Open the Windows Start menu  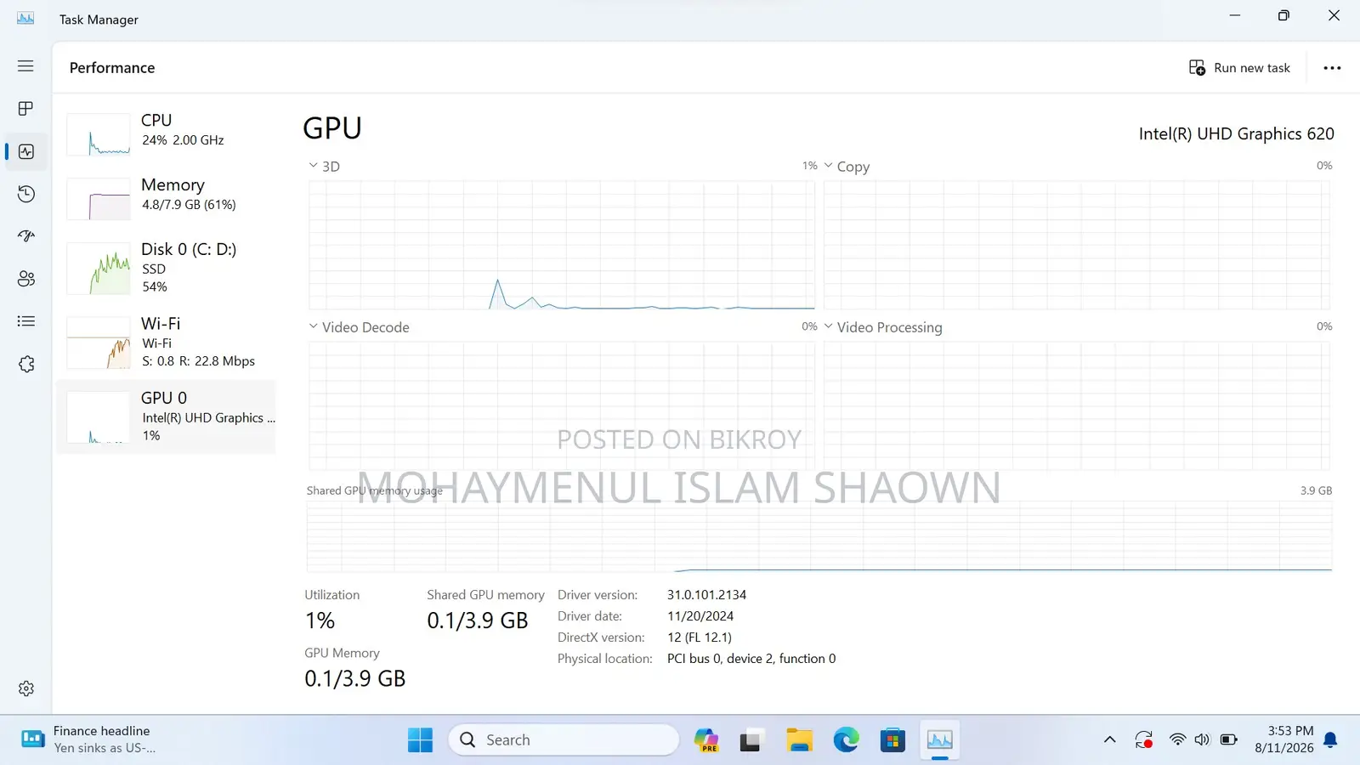click(x=420, y=740)
